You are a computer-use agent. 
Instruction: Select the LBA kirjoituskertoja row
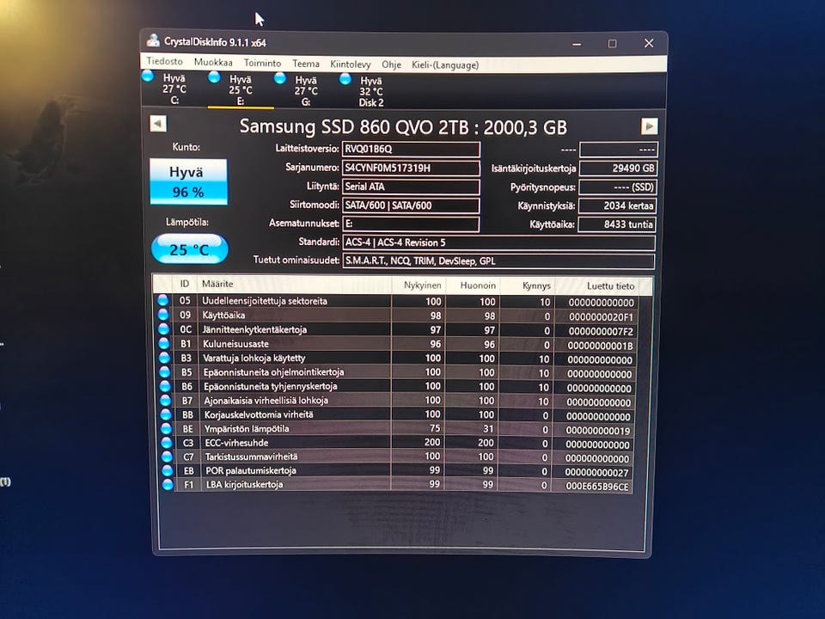coord(397,485)
